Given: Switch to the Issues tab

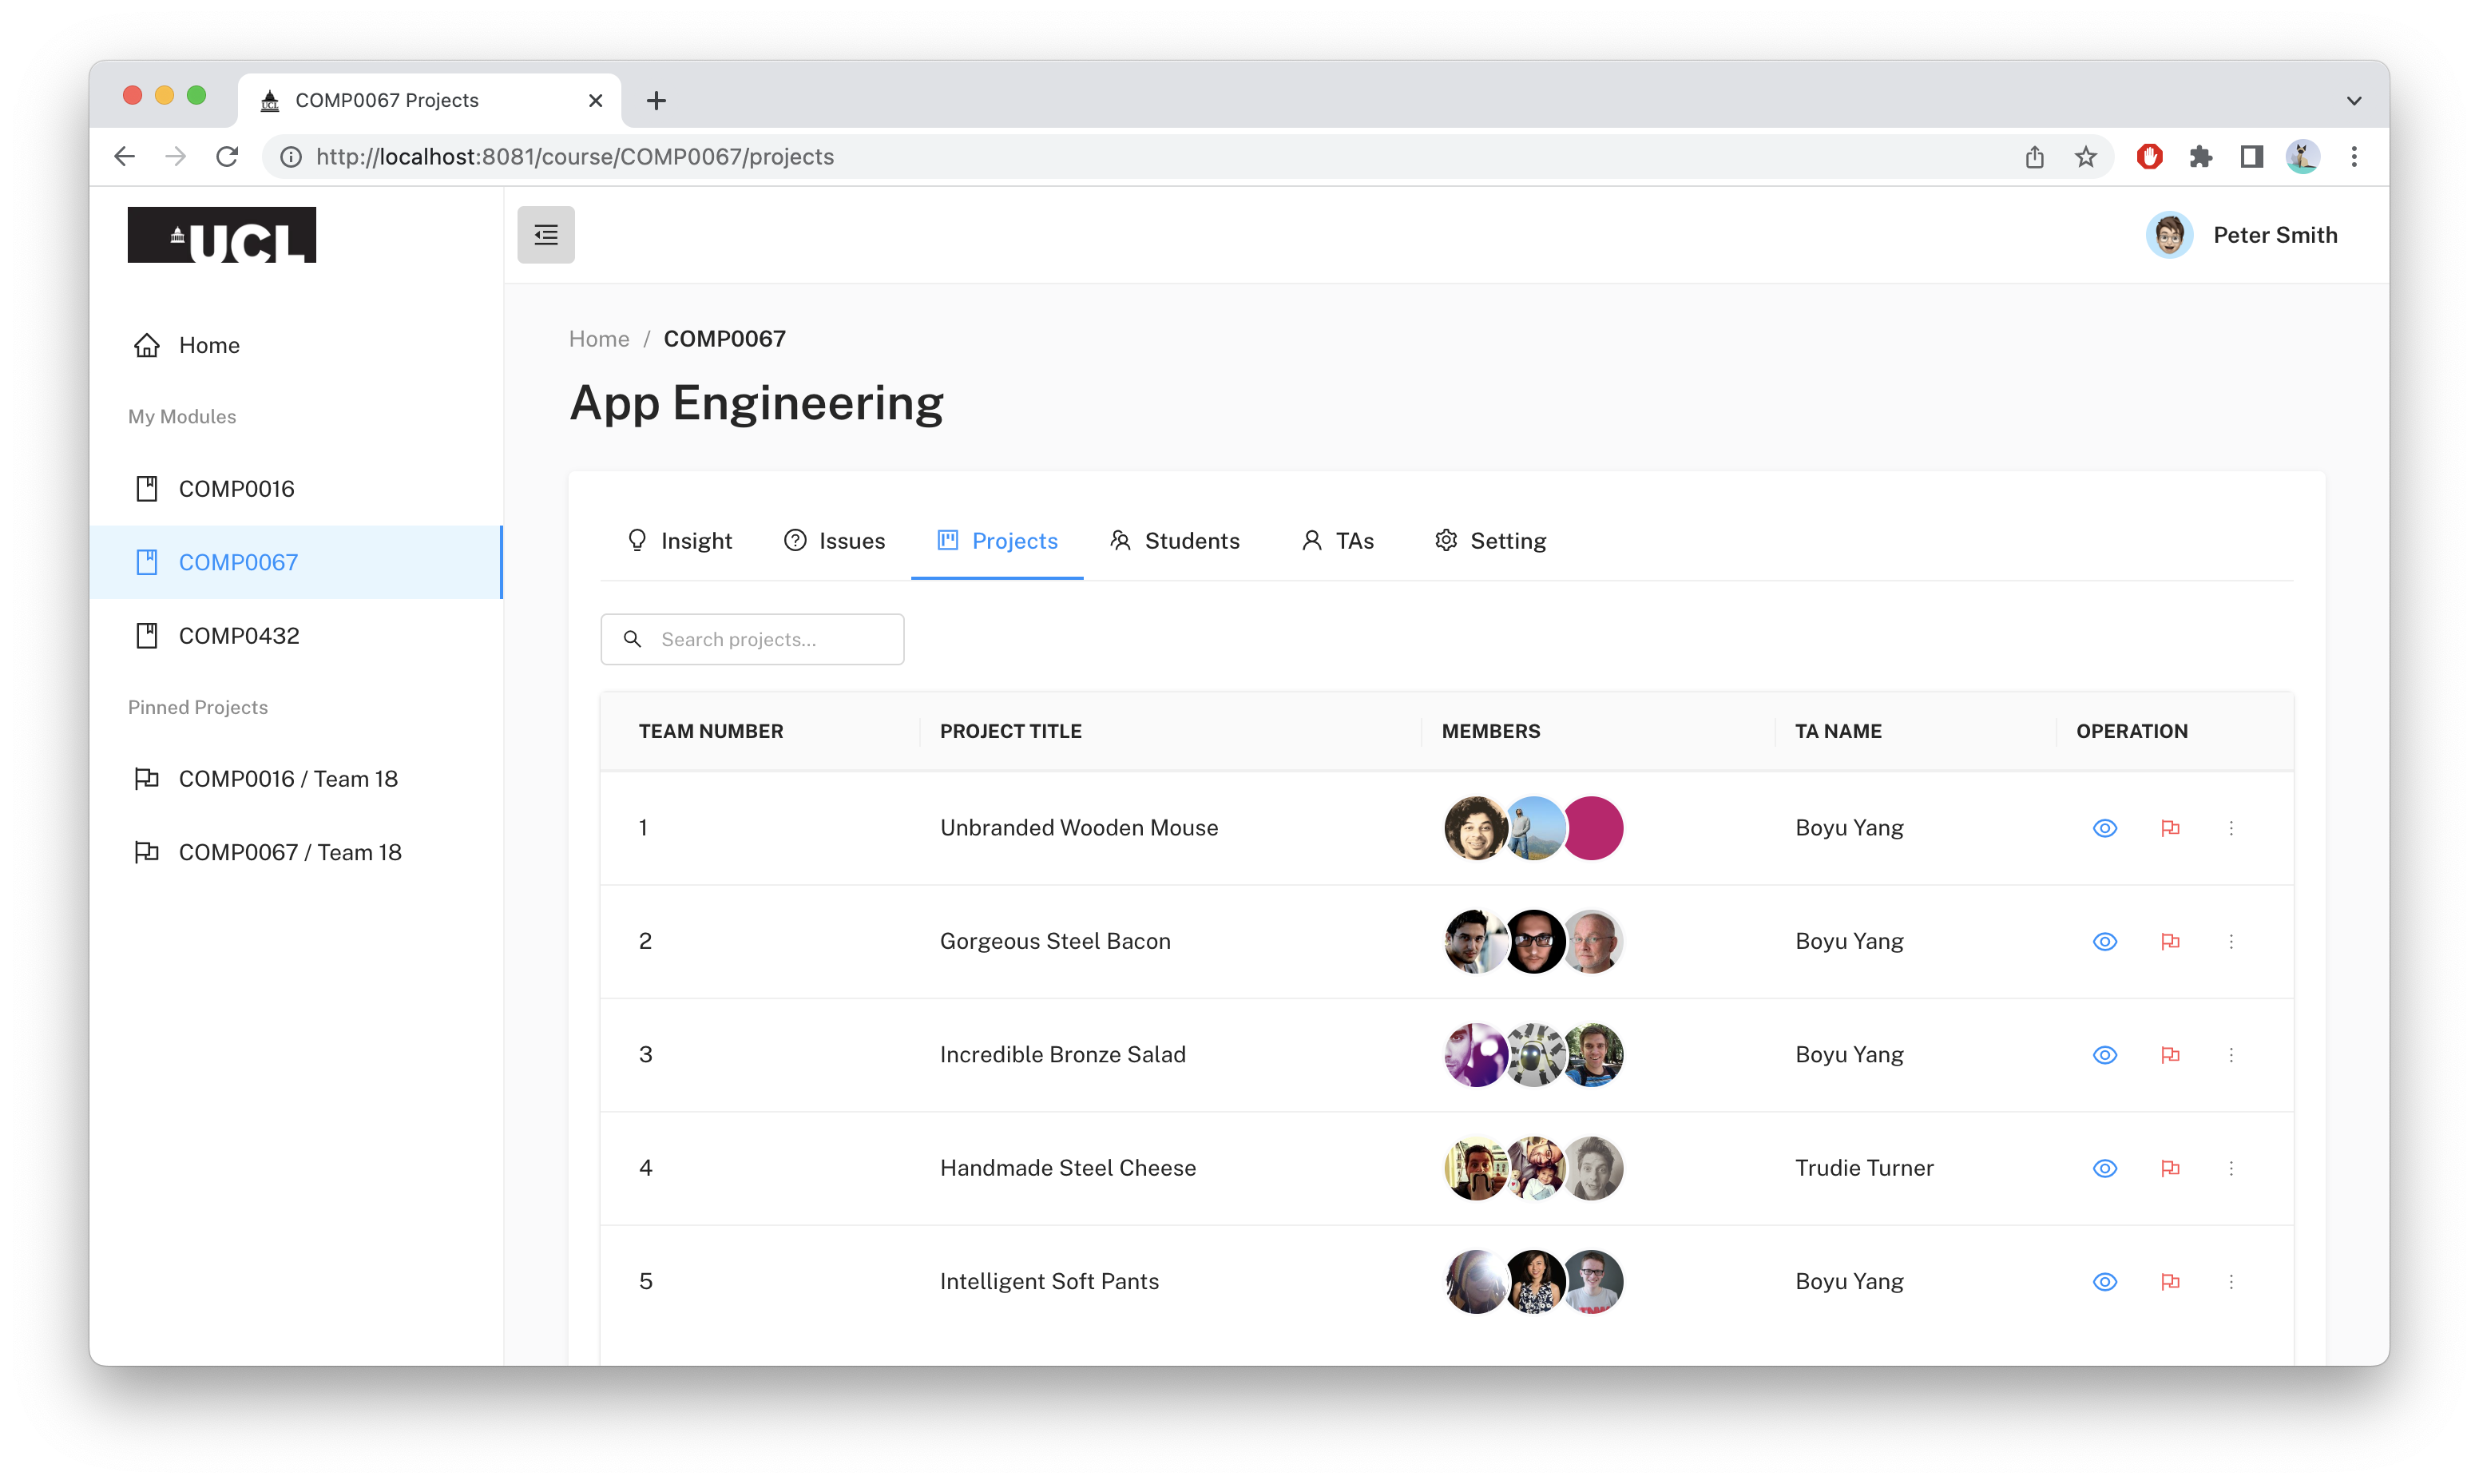Looking at the screenshot, I should [835, 541].
